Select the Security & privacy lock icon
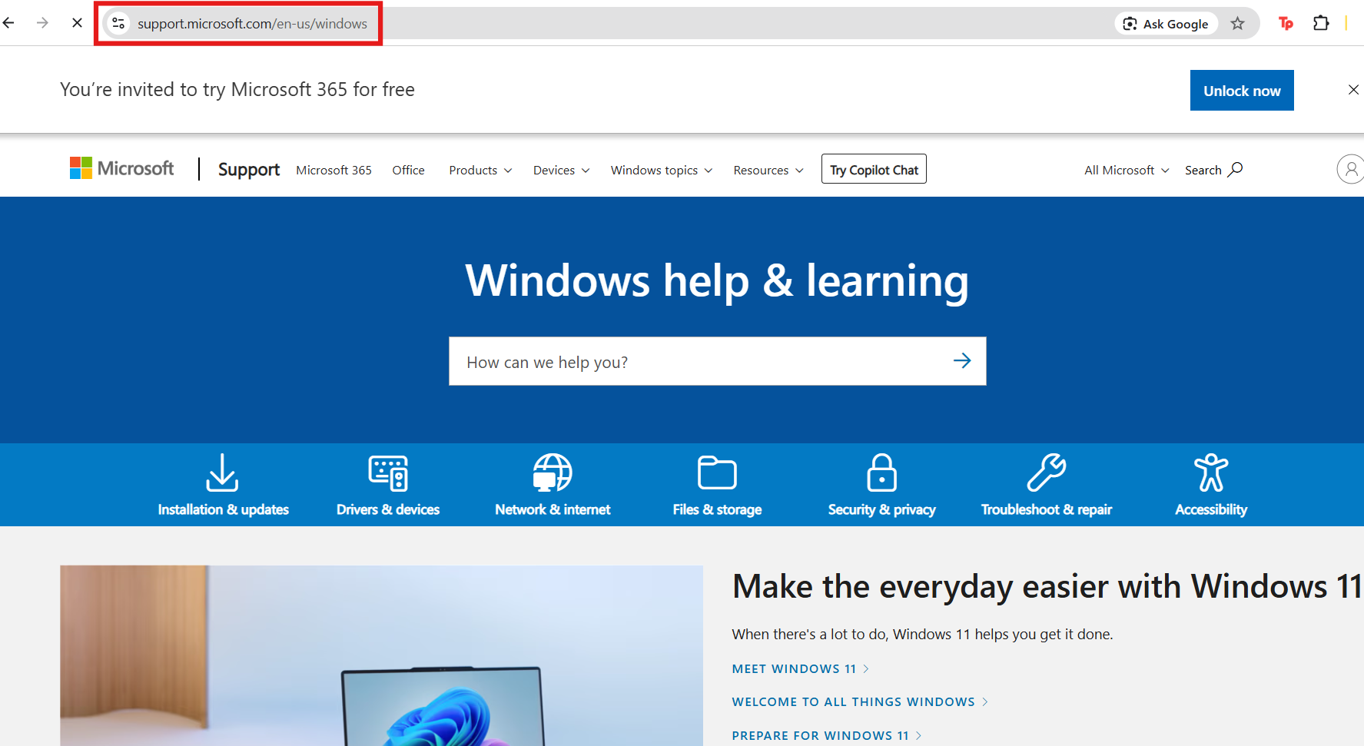1364x746 pixels. (881, 473)
